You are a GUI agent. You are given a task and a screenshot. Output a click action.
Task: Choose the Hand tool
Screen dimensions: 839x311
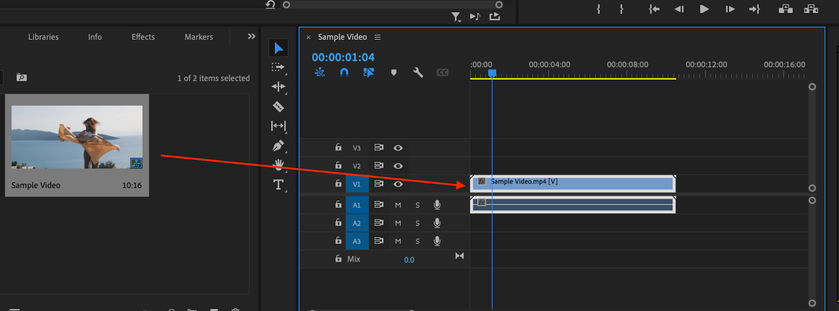[x=278, y=165]
